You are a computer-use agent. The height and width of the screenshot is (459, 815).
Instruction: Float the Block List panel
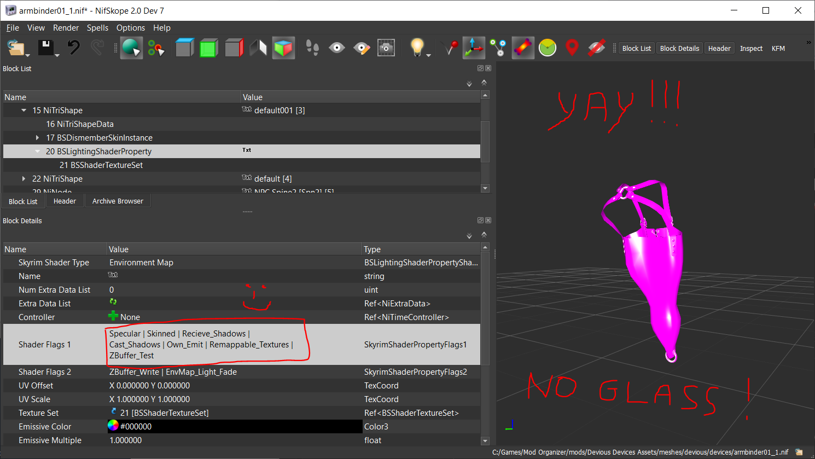[x=480, y=68]
